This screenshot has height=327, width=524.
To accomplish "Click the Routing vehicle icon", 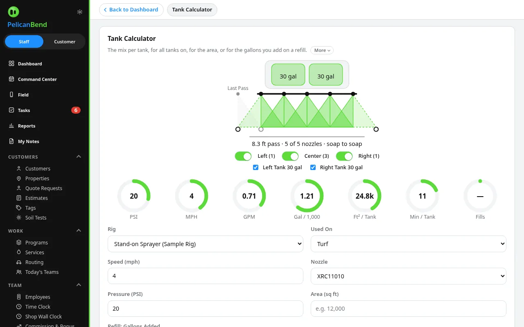I will tap(19, 262).
